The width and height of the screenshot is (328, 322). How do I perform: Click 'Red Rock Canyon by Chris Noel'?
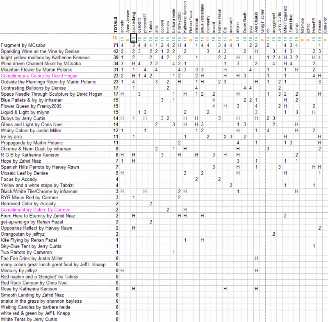coord(34,283)
